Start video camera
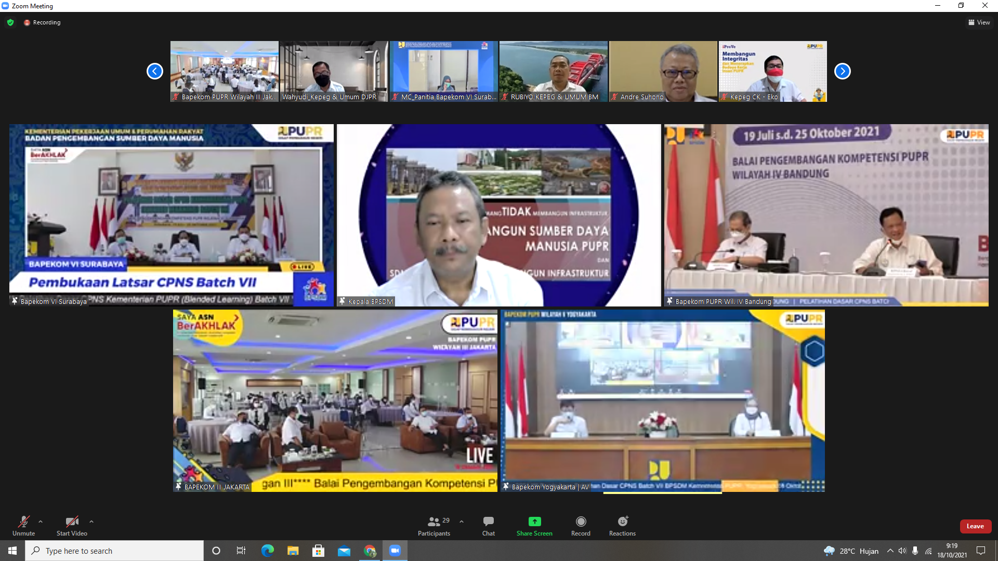The width and height of the screenshot is (998, 561). point(72,526)
